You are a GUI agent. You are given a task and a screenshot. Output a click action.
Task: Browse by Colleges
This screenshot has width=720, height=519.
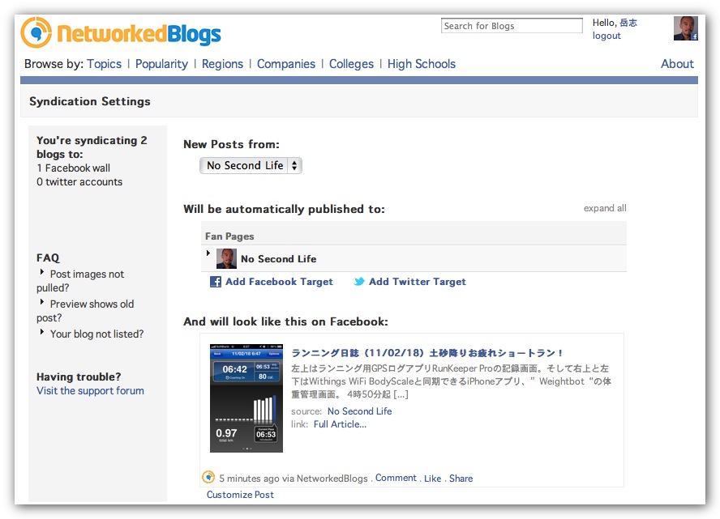pos(351,64)
